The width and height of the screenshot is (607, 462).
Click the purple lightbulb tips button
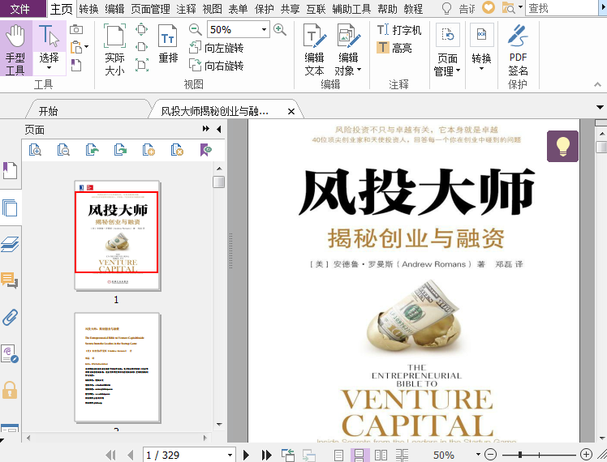[x=562, y=146]
